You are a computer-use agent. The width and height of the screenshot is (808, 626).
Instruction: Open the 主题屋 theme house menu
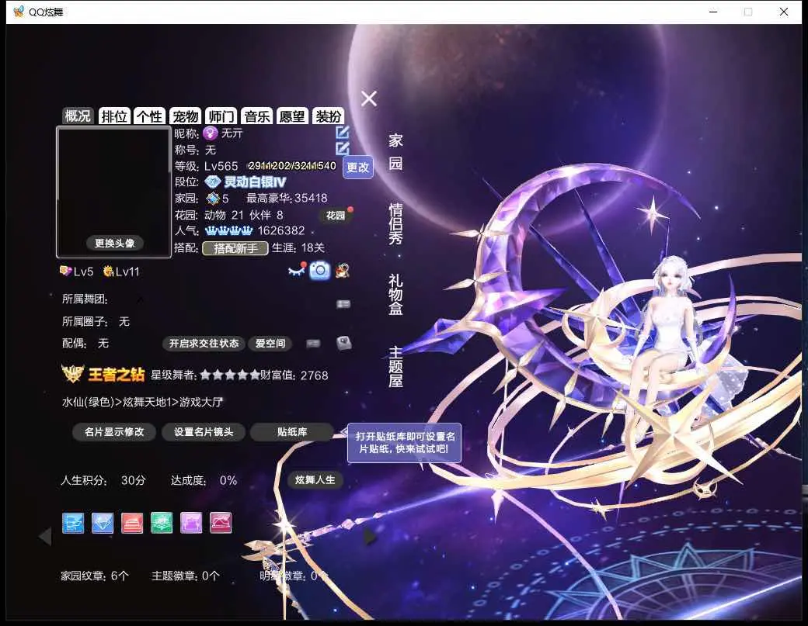click(x=395, y=366)
